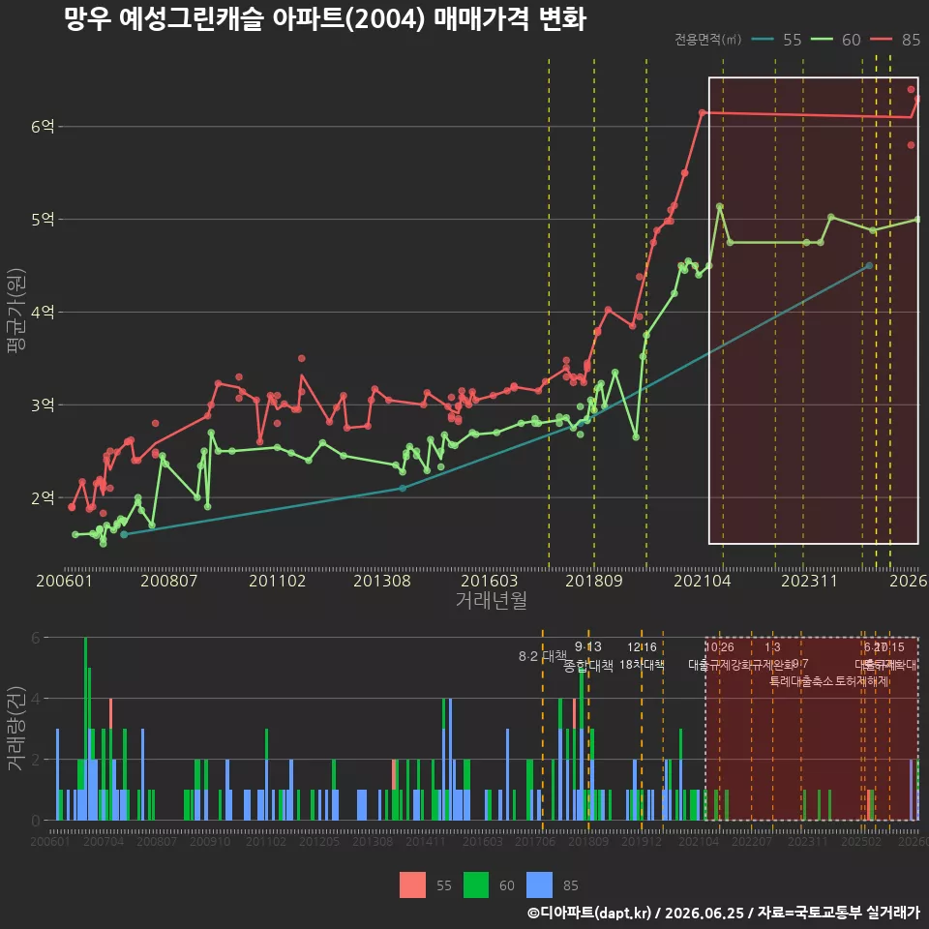Click the 5억 y-axis label

coord(43,220)
